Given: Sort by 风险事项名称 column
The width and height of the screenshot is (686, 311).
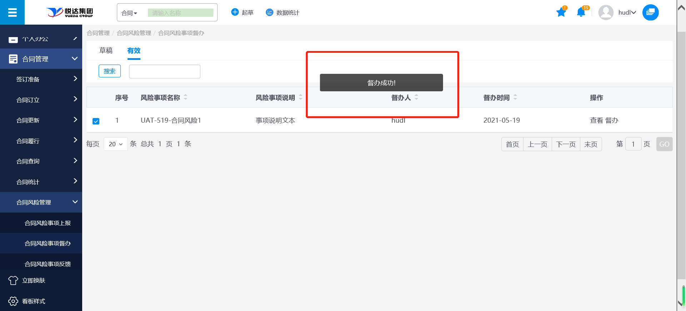Looking at the screenshot, I should tap(185, 97).
